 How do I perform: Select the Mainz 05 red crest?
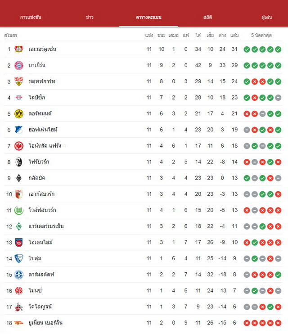[19, 290]
